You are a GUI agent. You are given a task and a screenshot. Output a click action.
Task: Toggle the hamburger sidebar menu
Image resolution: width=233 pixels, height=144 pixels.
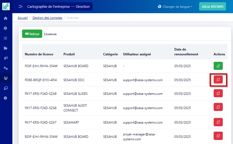click(x=20, y=6)
